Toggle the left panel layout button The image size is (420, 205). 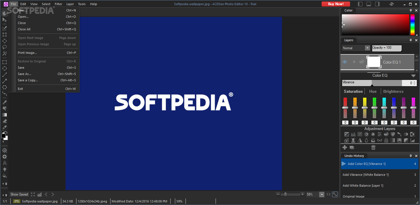360,4
